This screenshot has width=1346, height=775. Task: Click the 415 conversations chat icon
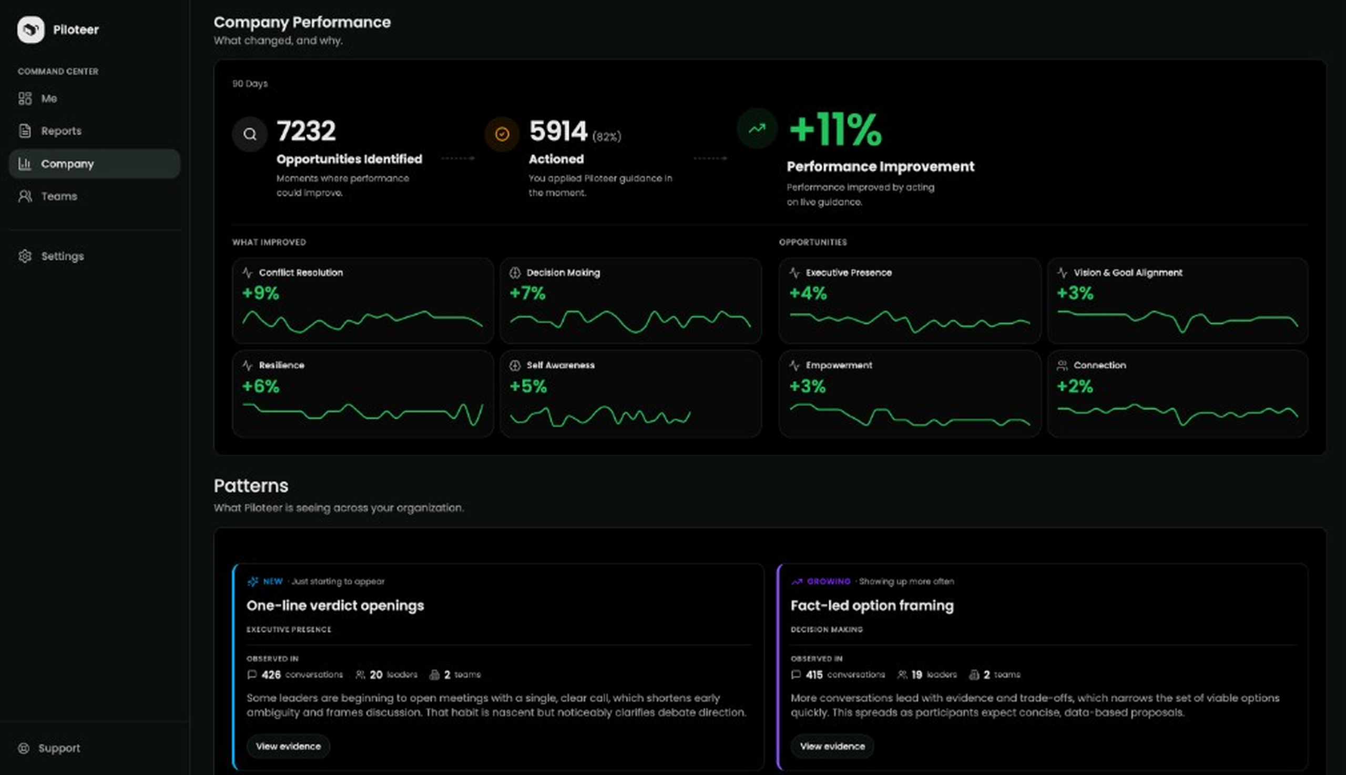coord(796,675)
